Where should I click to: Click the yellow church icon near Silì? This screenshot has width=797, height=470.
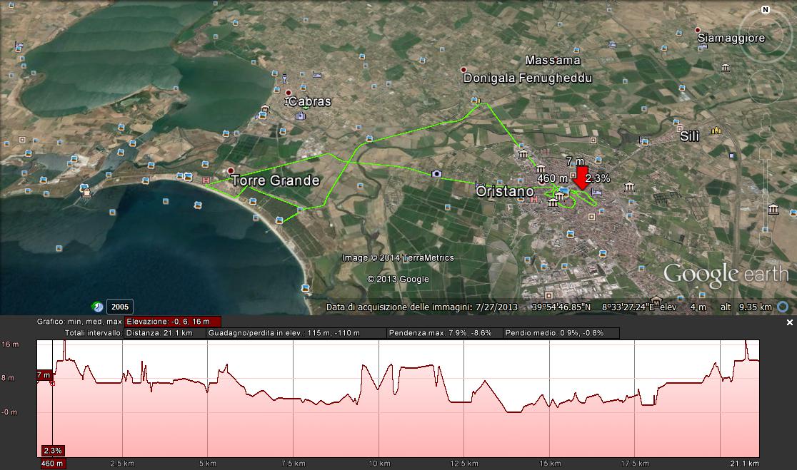coord(716,131)
